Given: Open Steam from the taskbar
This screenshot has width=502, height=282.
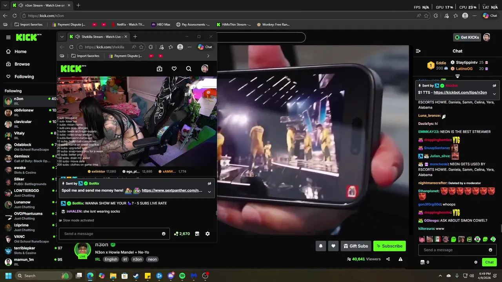Looking at the screenshot, I should pyautogui.click(x=136, y=276).
